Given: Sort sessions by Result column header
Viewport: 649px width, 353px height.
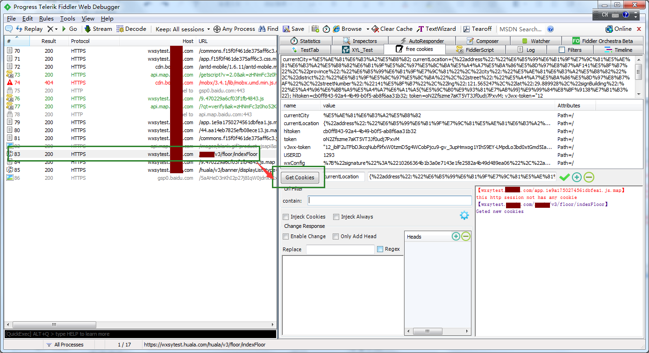Looking at the screenshot, I should coord(49,41).
